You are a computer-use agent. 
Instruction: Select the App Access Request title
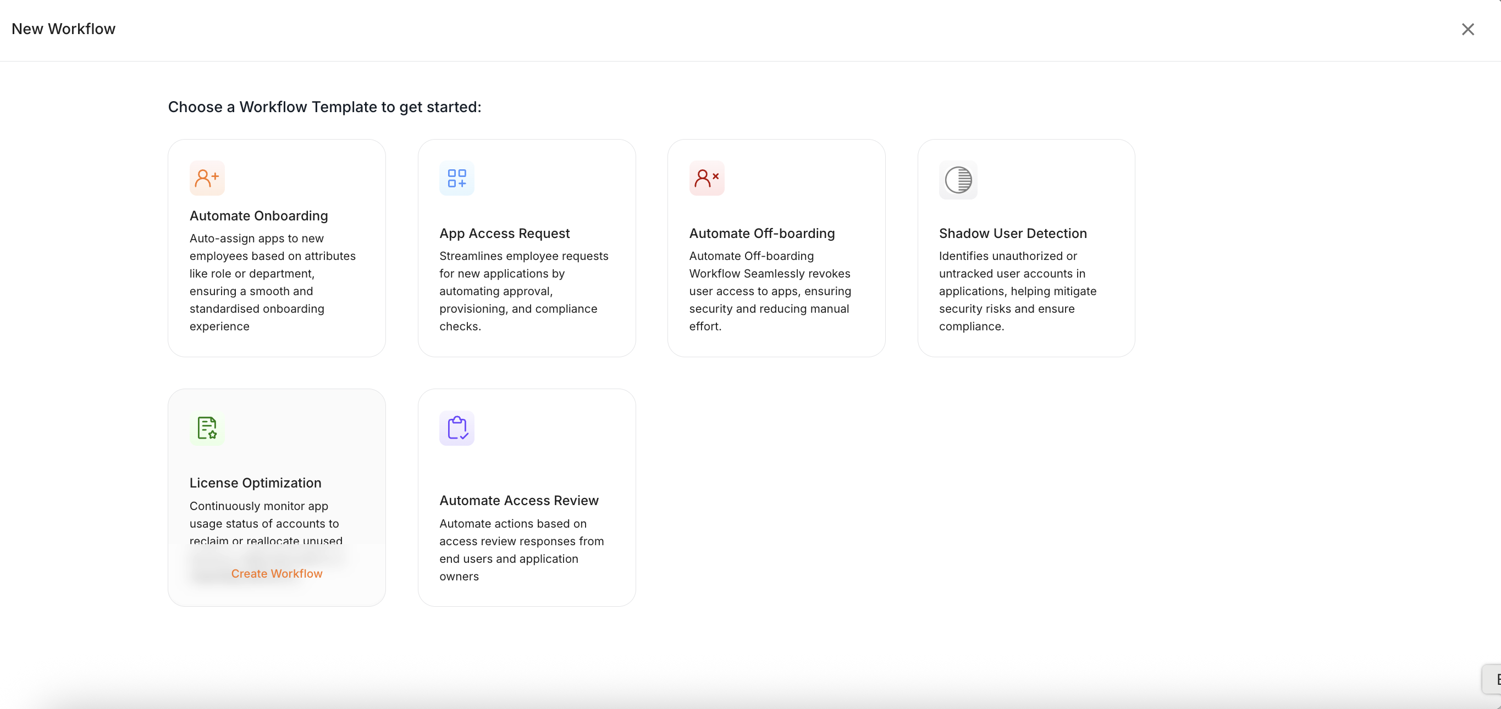[x=504, y=233]
